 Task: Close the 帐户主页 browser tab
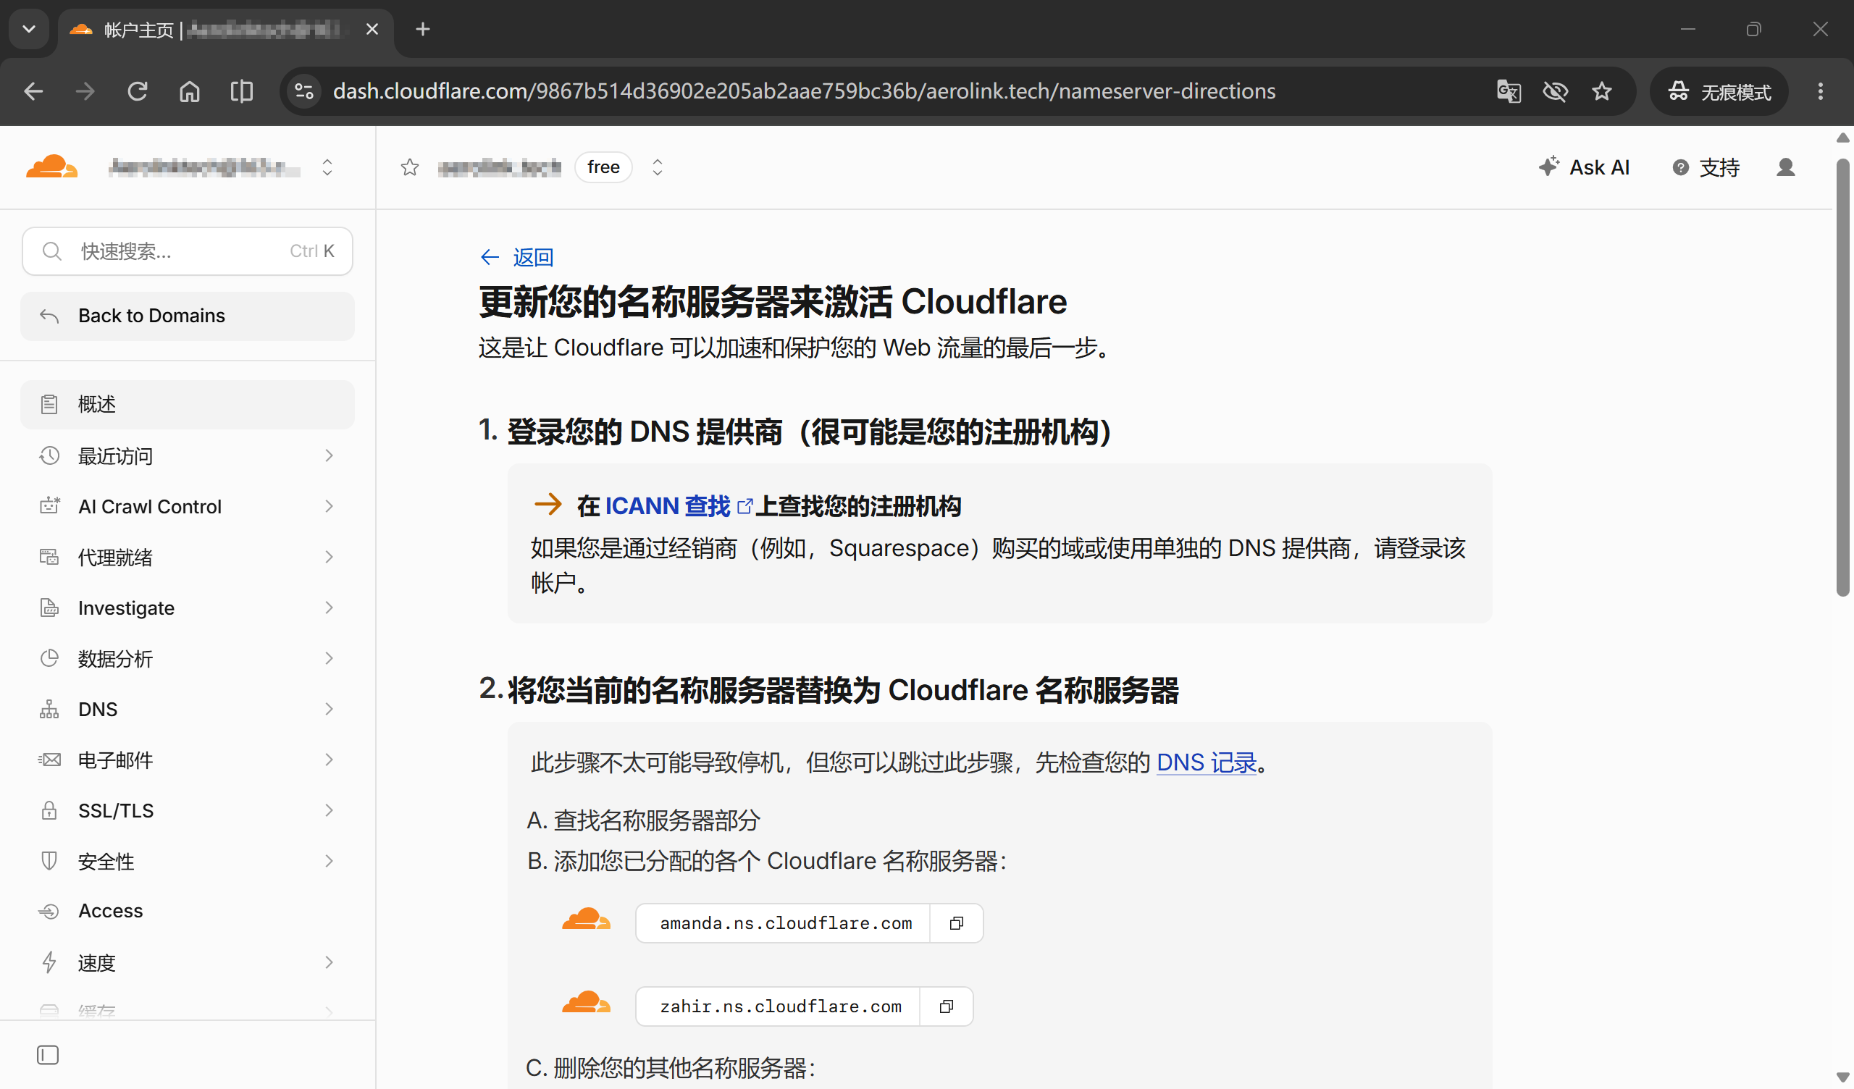(372, 30)
